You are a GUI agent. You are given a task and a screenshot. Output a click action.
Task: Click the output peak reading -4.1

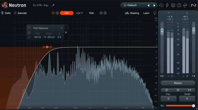(x=185, y=17)
